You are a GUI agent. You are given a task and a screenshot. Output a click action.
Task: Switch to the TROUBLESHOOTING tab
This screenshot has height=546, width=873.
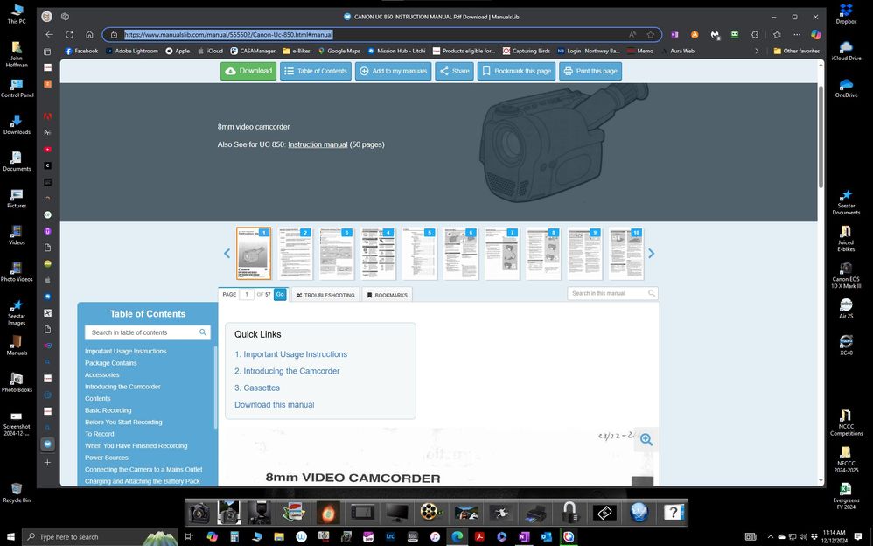[x=325, y=295]
